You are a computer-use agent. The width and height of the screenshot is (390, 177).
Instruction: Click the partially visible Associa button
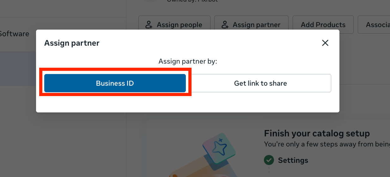point(374,25)
